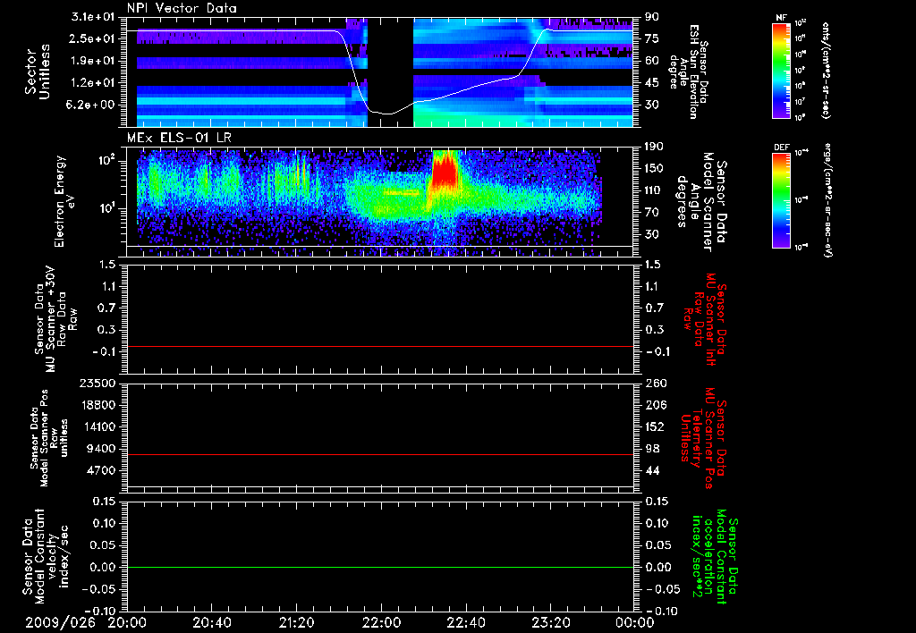The width and height of the screenshot is (916, 633).
Task: Select the 1.9e+01 sector tick value
Action: (93, 61)
